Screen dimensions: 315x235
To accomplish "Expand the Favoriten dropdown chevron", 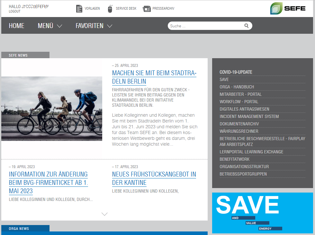I will [x=110, y=26].
